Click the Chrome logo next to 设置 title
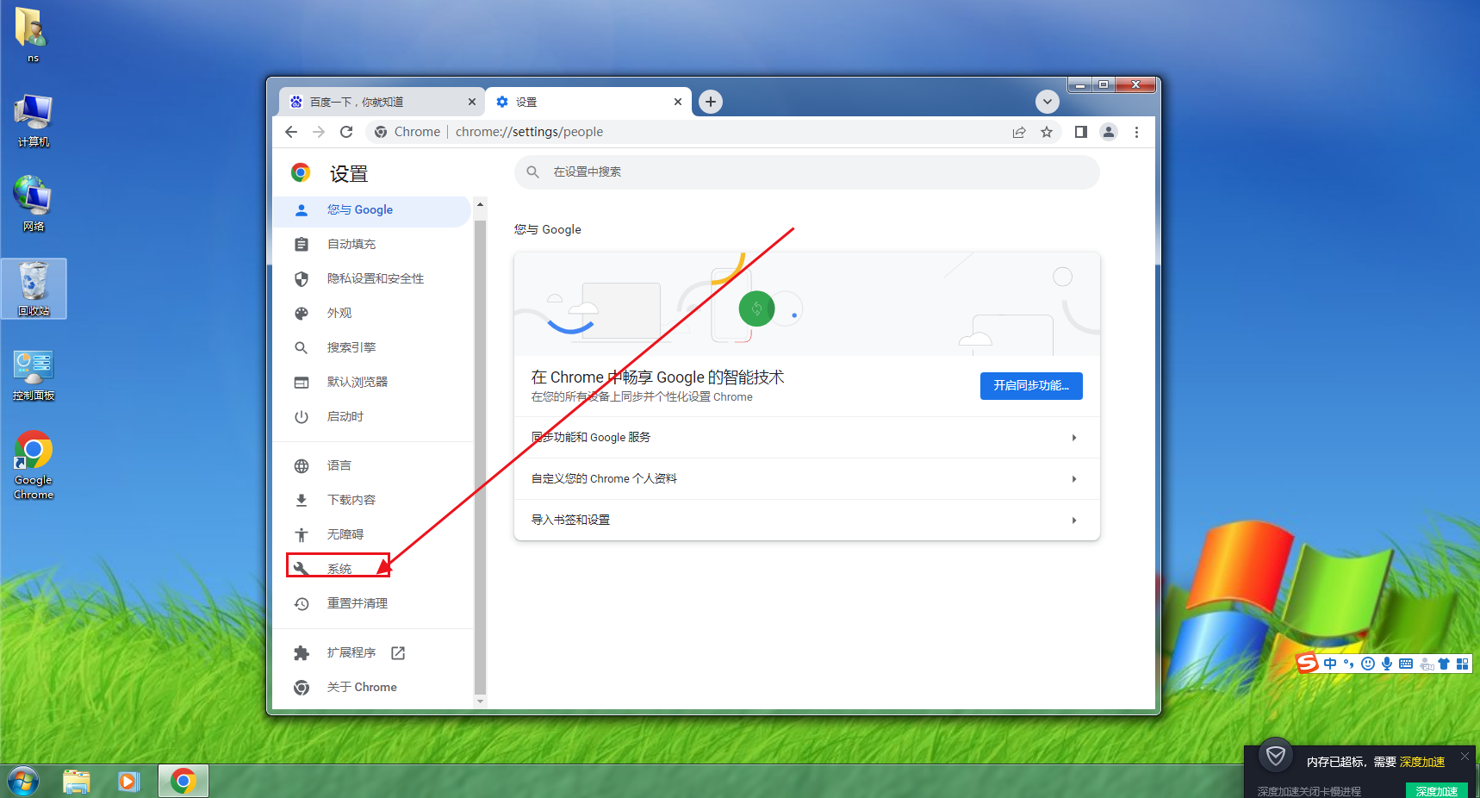 tap(301, 173)
